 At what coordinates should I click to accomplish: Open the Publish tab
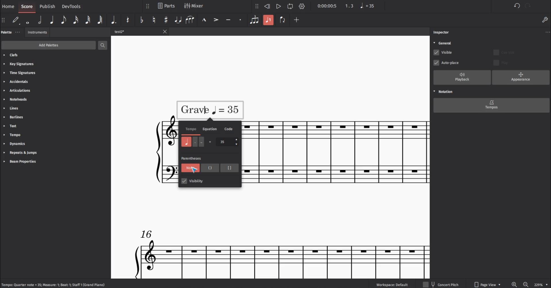47,6
